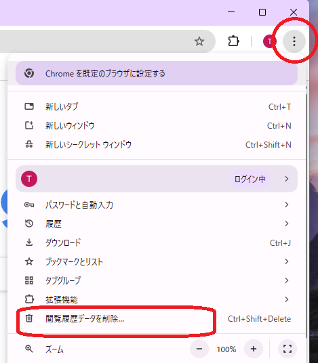The height and width of the screenshot is (363, 318).
Task: Open 新しいシークレット ウィンドウ
Action: point(157,145)
